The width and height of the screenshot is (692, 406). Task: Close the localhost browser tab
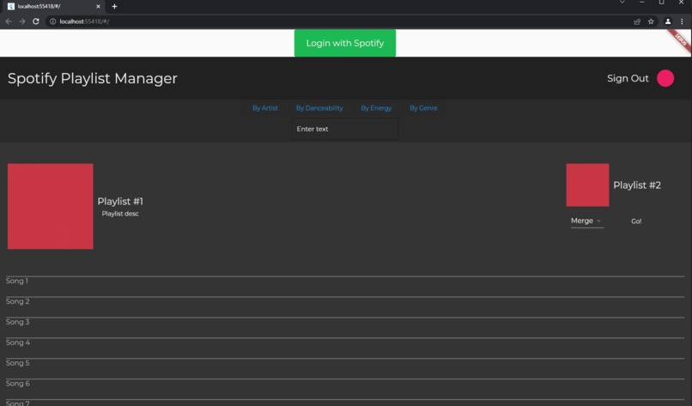pos(98,7)
